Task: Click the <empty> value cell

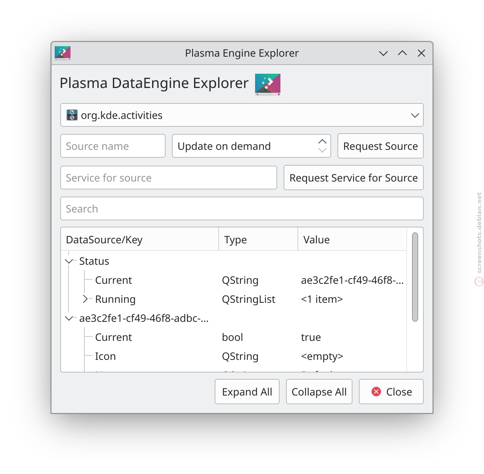Action: tap(322, 356)
